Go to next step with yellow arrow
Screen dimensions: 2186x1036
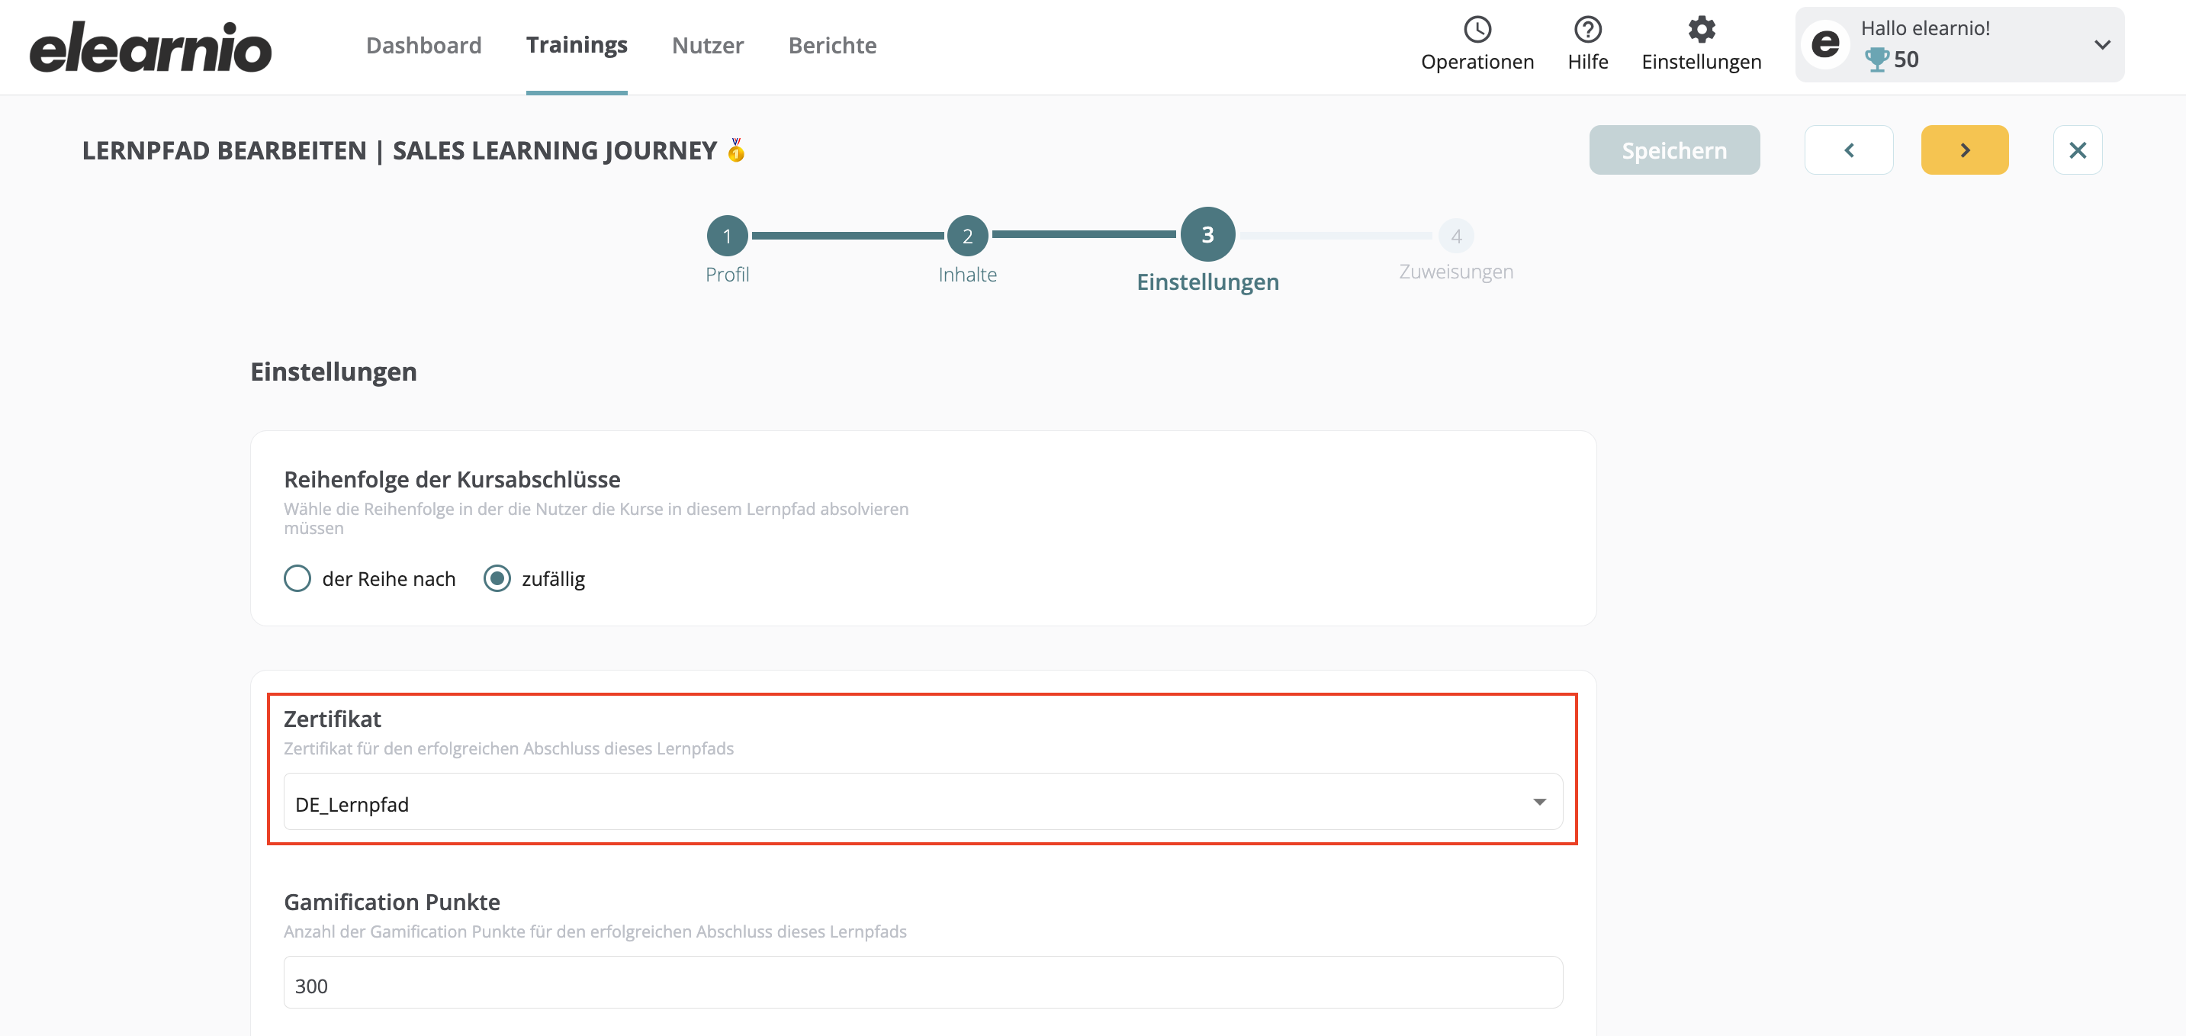1964,150
